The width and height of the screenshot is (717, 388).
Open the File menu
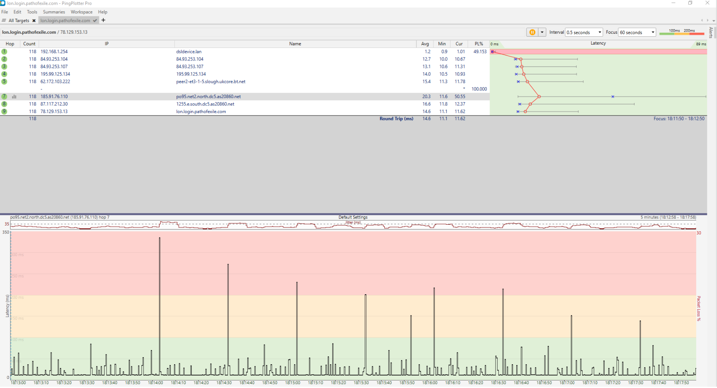pos(5,12)
